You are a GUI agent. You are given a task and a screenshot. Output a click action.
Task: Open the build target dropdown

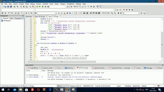pos(58,7)
